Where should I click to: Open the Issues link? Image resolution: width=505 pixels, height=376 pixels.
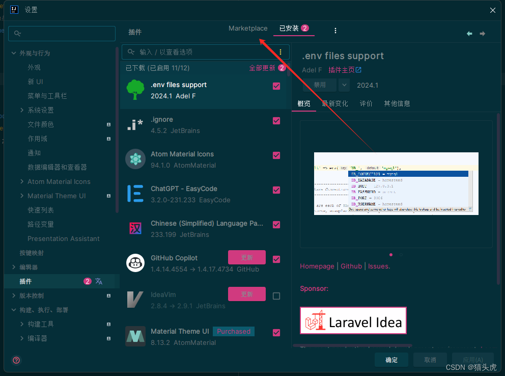(379, 266)
